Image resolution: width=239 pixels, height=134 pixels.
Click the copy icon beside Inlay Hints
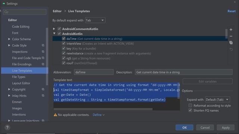[43, 96]
